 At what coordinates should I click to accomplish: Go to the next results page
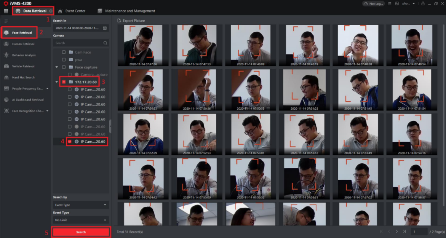[x=396, y=232]
